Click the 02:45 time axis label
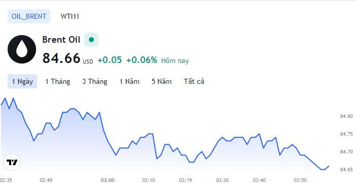Viewport: 357px width, 186px height. (46, 180)
